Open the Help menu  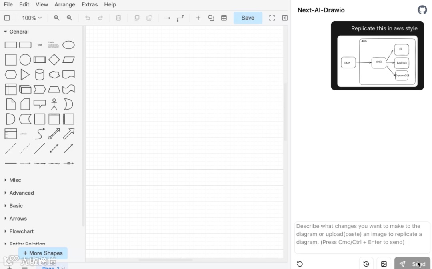tap(110, 4)
